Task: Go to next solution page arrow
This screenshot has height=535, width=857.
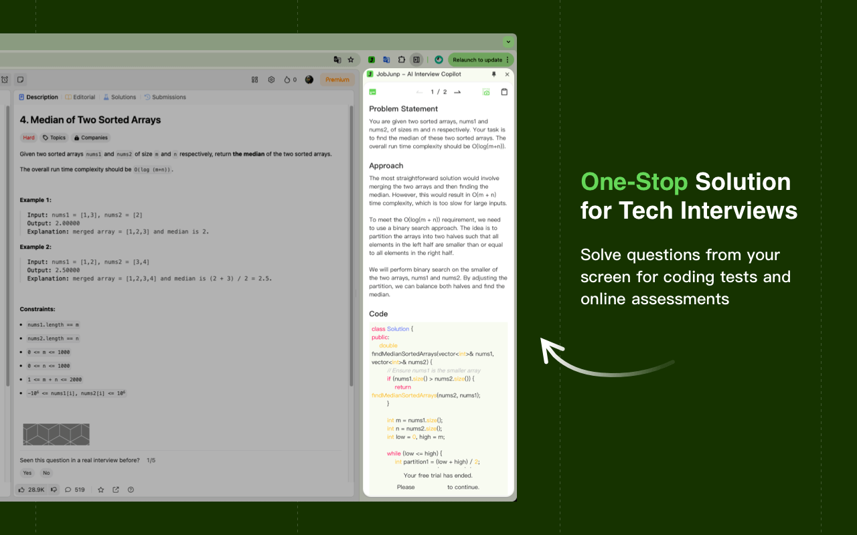Action: click(457, 92)
